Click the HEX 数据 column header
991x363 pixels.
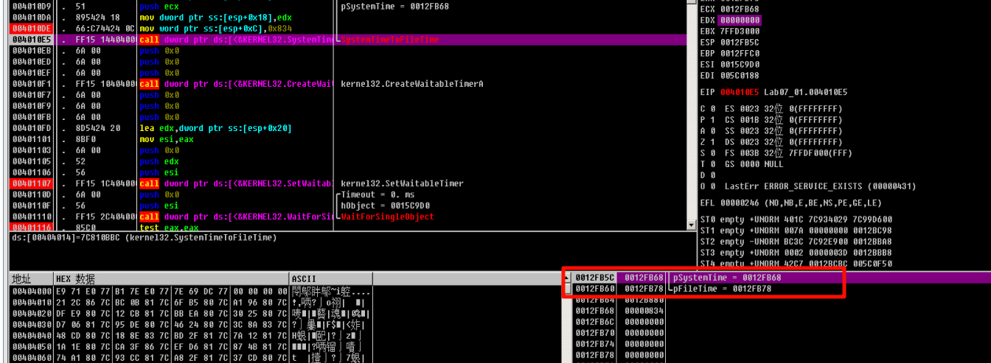171,279
